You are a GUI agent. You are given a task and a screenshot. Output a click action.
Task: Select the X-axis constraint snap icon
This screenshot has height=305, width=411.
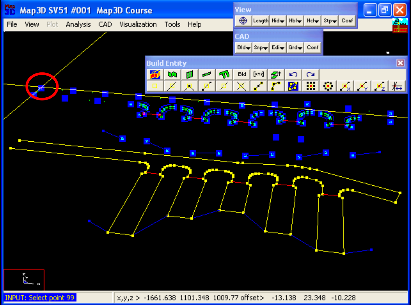tap(345, 86)
